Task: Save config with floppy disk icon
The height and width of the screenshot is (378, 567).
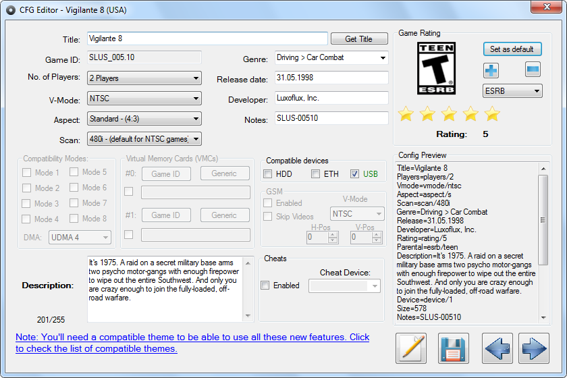Action: pyautogui.click(x=454, y=348)
